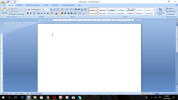178x100 pixels.
Task: Click the zoom slider handle
Action: point(168,93)
